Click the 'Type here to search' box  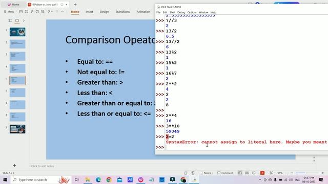(41, 179)
